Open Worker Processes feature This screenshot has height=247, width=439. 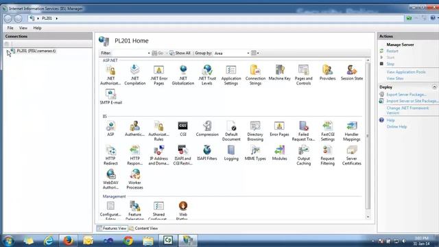134,179
